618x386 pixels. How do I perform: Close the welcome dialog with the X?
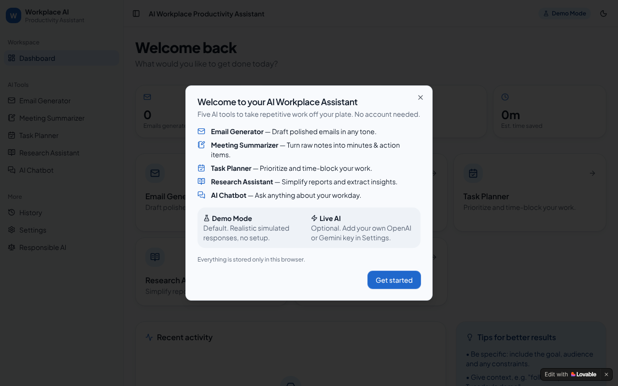(x=421, y=97)
